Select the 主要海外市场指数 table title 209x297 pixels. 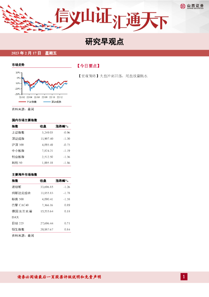[x=25, y=175]
